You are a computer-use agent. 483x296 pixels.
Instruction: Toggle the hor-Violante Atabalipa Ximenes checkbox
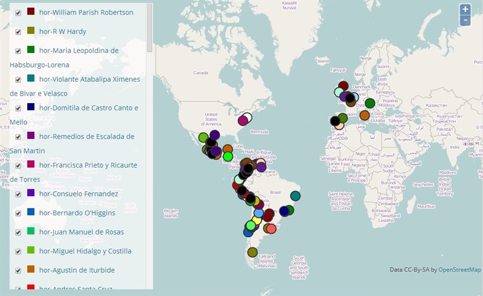tap(18, 80)
